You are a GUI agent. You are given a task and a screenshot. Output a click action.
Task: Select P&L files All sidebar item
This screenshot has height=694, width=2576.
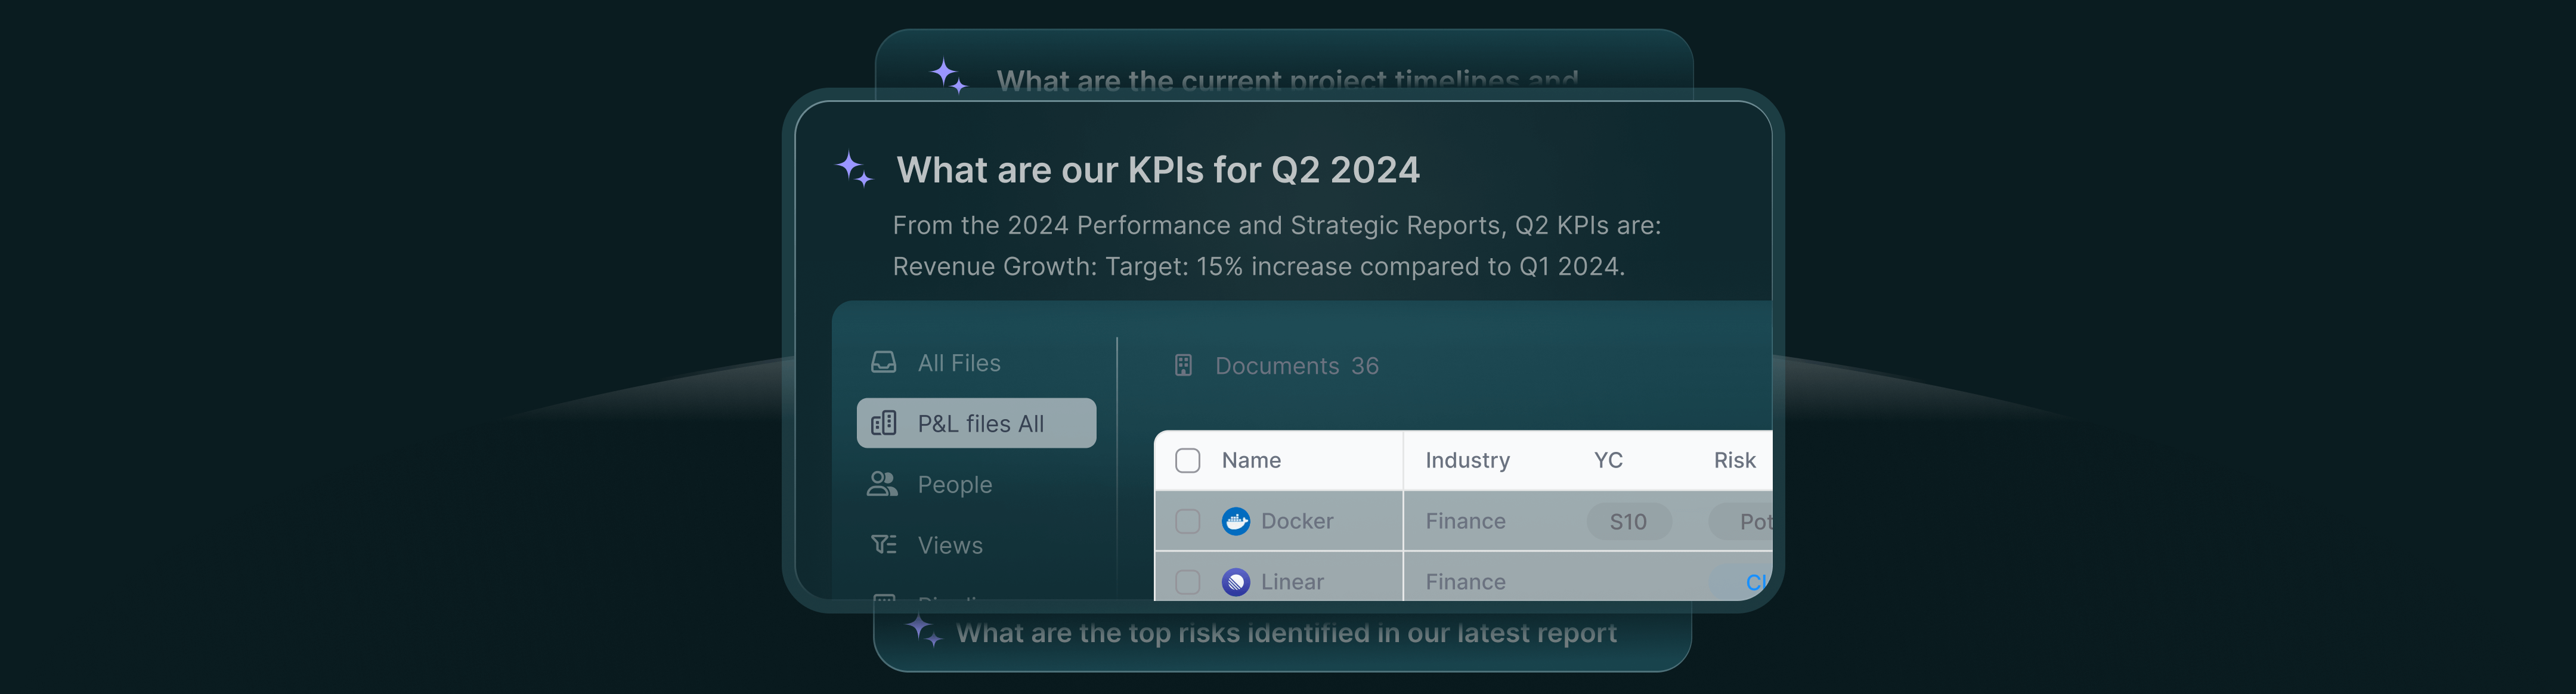[976, 423]
